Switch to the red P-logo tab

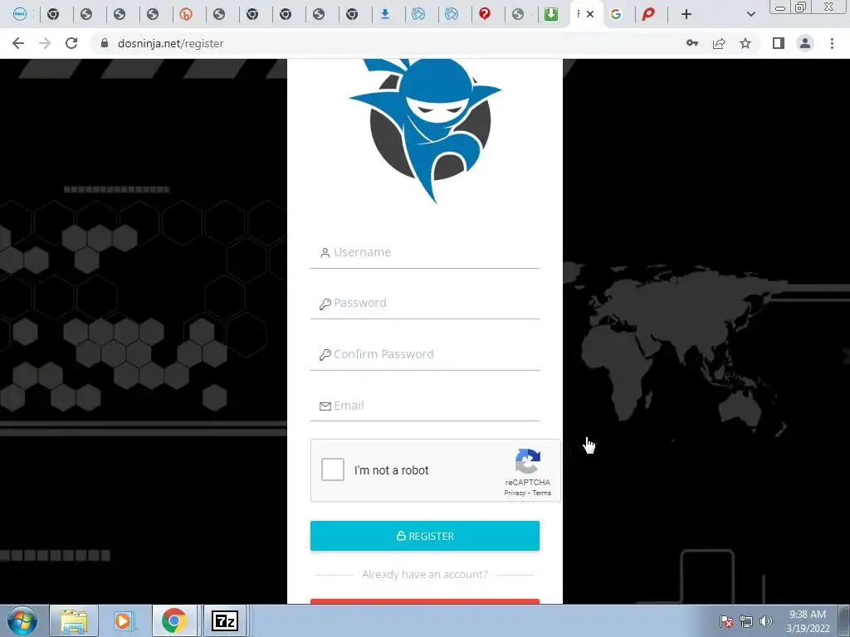pyautogui.click(x=648, y=15)
